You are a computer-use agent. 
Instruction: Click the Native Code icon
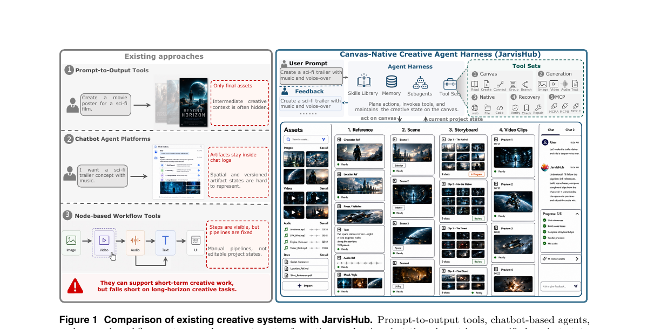499,108
